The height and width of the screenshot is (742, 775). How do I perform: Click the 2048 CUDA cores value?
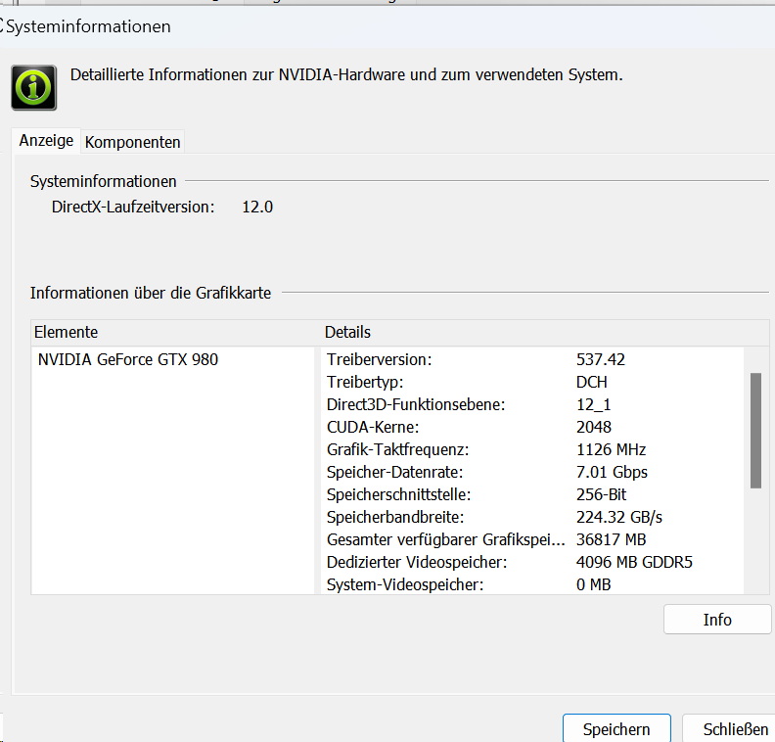point(594,427)
